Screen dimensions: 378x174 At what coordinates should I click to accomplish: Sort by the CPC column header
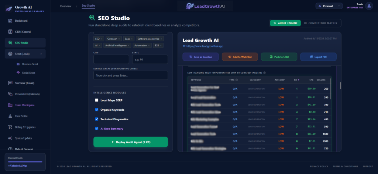[312, 80]
